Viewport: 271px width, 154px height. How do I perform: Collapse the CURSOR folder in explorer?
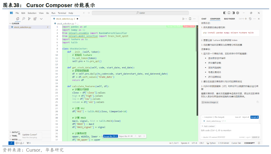click(x=15, y=24)
